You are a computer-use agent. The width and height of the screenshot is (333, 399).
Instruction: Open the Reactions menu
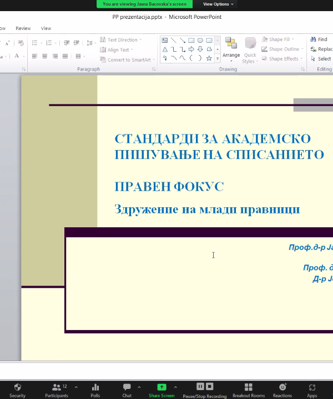click(x=282, y=389)
